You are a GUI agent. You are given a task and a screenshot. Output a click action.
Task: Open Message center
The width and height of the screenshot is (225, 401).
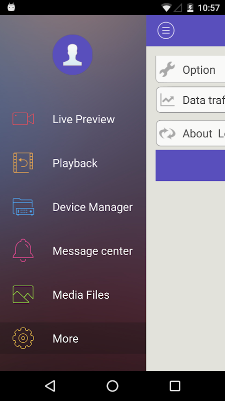coord(73,251)
